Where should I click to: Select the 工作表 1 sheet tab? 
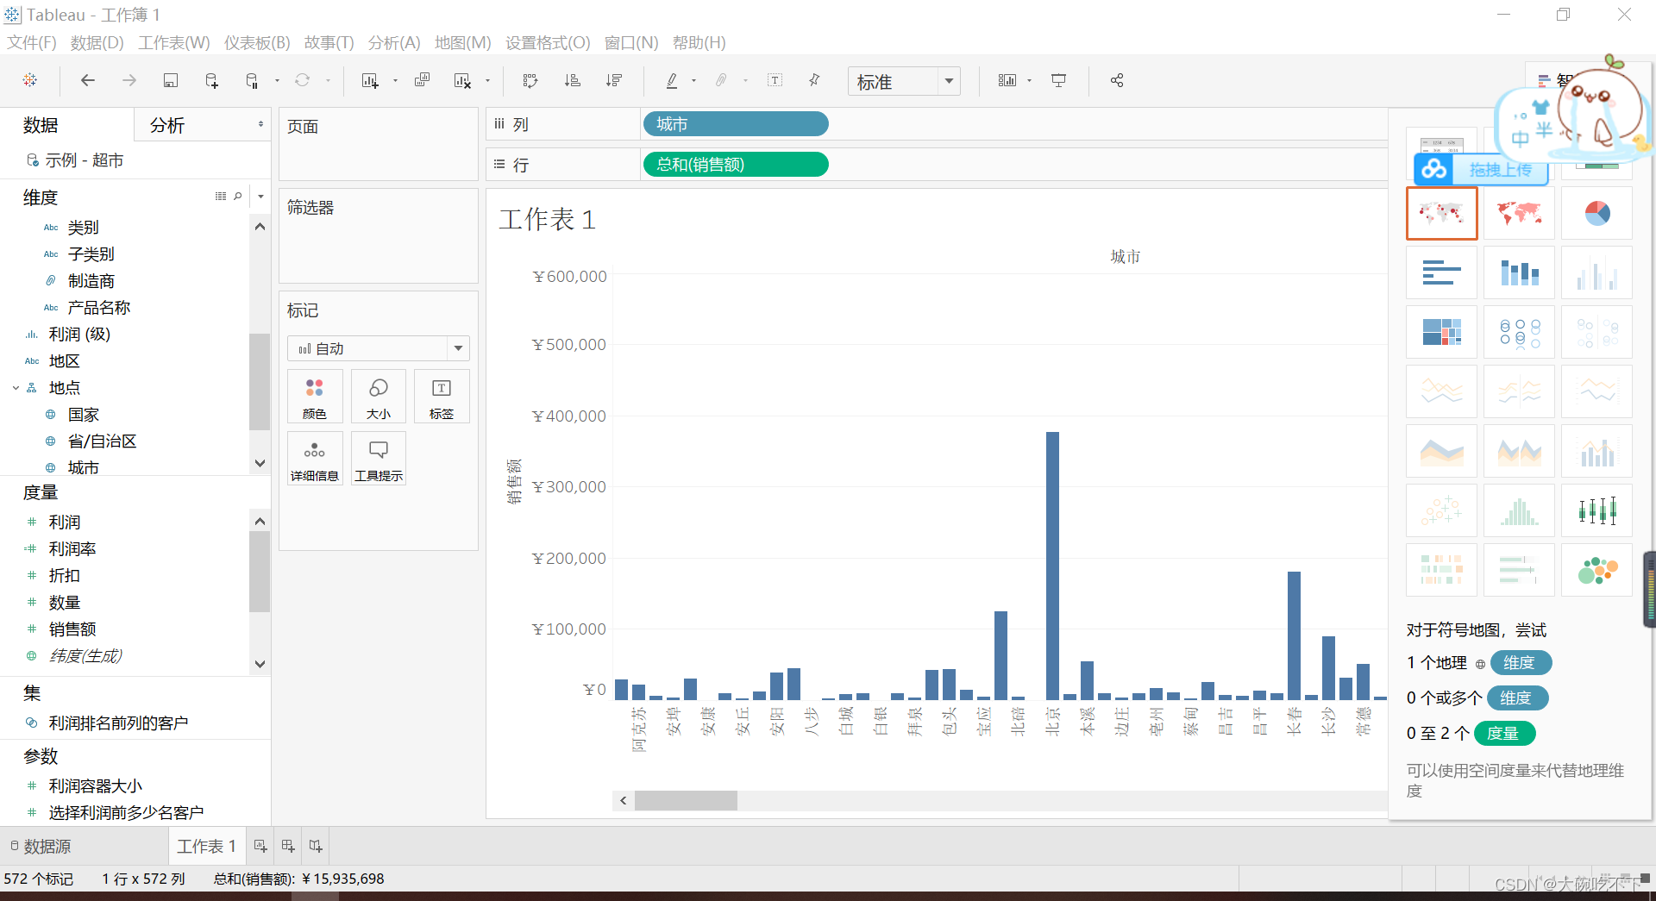206,847
